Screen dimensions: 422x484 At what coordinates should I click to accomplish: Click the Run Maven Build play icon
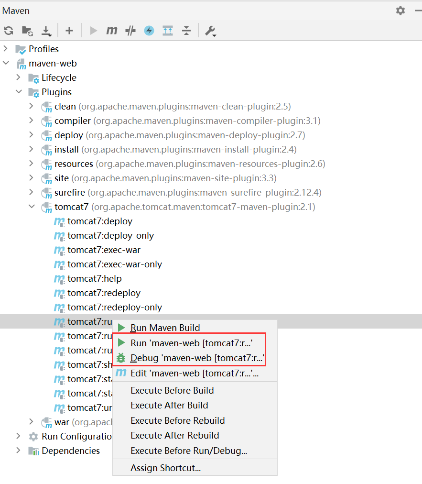(x=94, y=31)
